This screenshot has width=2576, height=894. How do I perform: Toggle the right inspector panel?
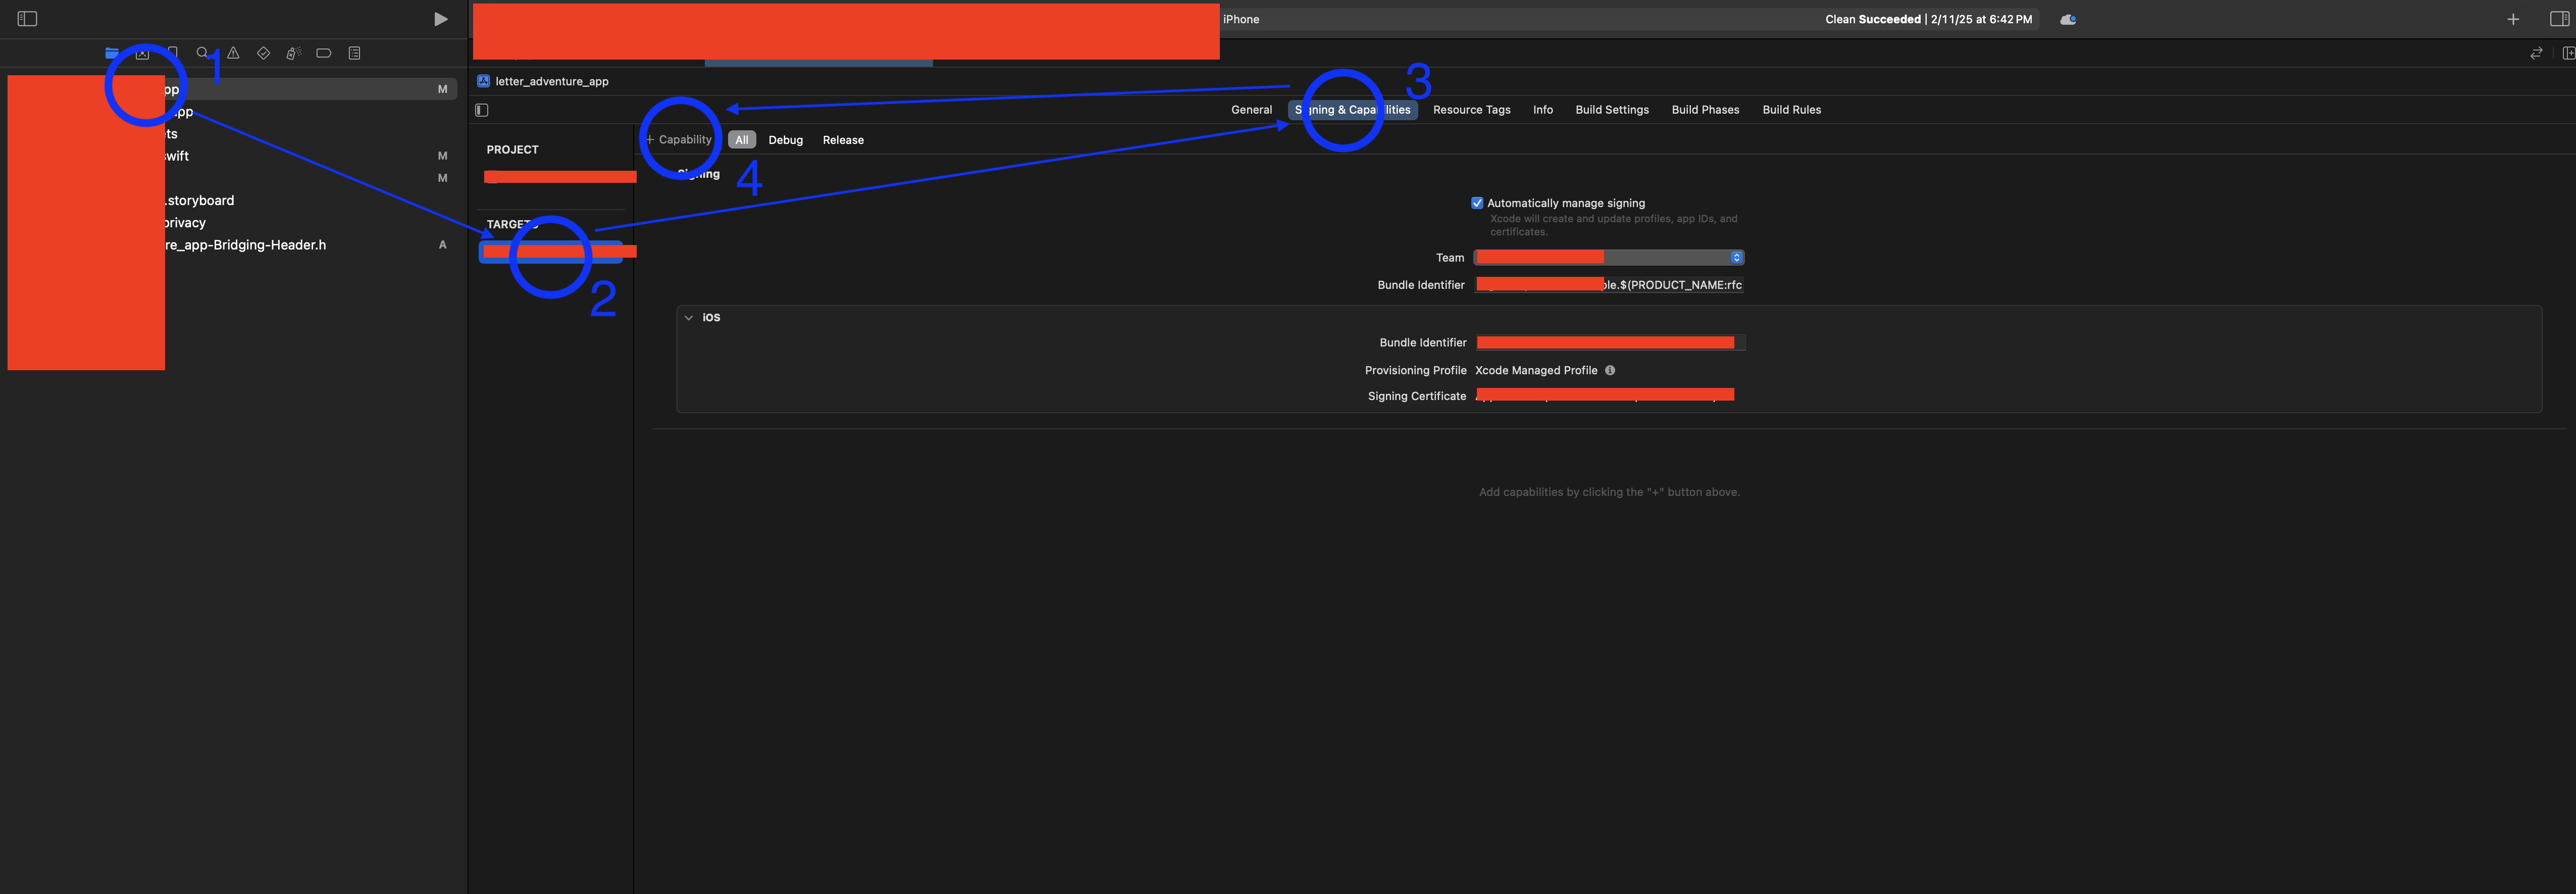pos(2559,19)
